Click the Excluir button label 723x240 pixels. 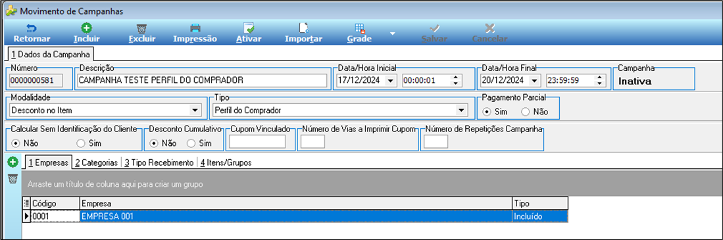141,39
